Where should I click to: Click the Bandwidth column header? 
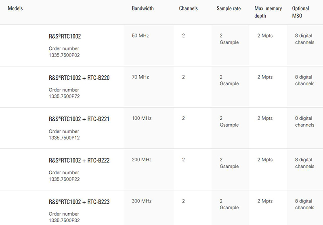(143, 8)
